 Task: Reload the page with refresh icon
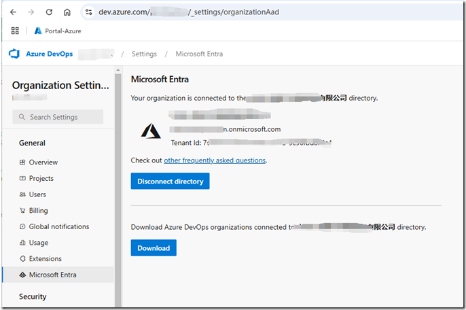[49, 12]
